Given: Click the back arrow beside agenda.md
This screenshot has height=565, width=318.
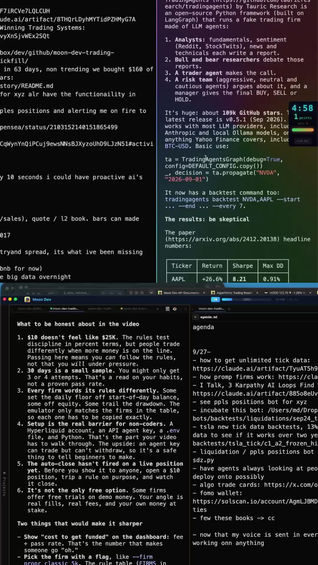Looking at the screenshot, I should (x=196, y=317).
